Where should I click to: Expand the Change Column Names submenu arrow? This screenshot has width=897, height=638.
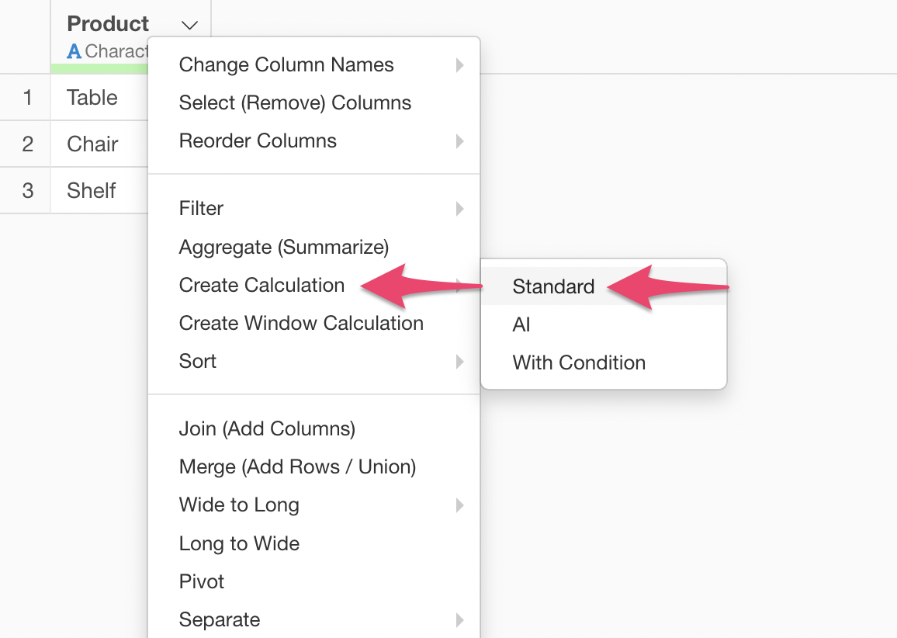(459, 65)
